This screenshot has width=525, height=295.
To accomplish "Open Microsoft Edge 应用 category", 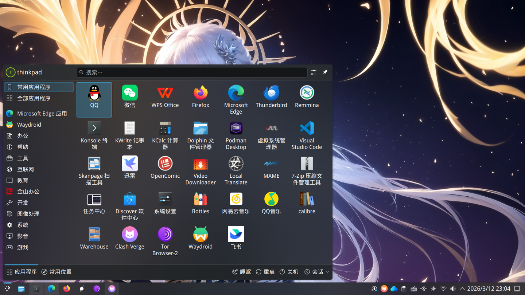I will (x=39, y=114).
